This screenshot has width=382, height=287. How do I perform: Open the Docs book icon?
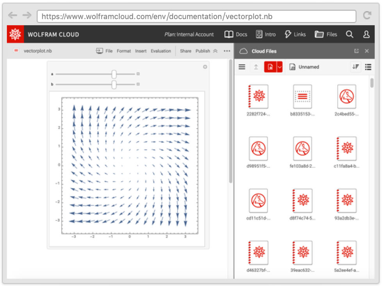click(x=229, y=34)
